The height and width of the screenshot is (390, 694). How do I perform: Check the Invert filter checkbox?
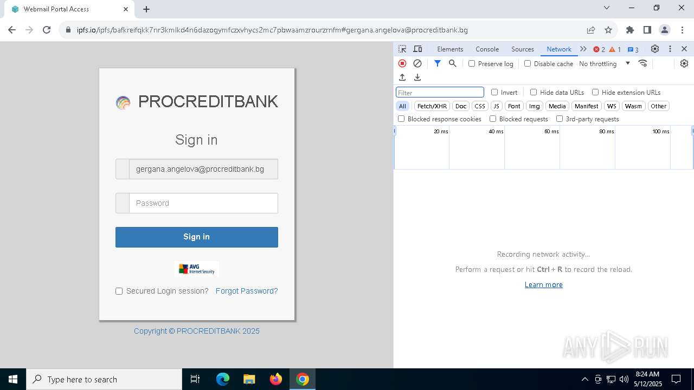[x=494, y=92]
